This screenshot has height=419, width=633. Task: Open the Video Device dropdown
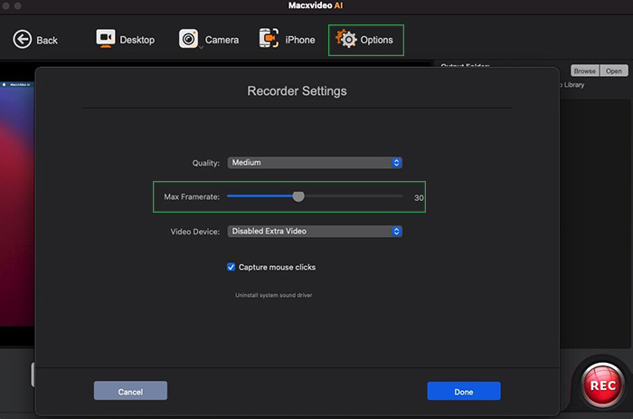click(315, 231)
